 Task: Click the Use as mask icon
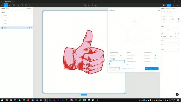pos(92,5)
